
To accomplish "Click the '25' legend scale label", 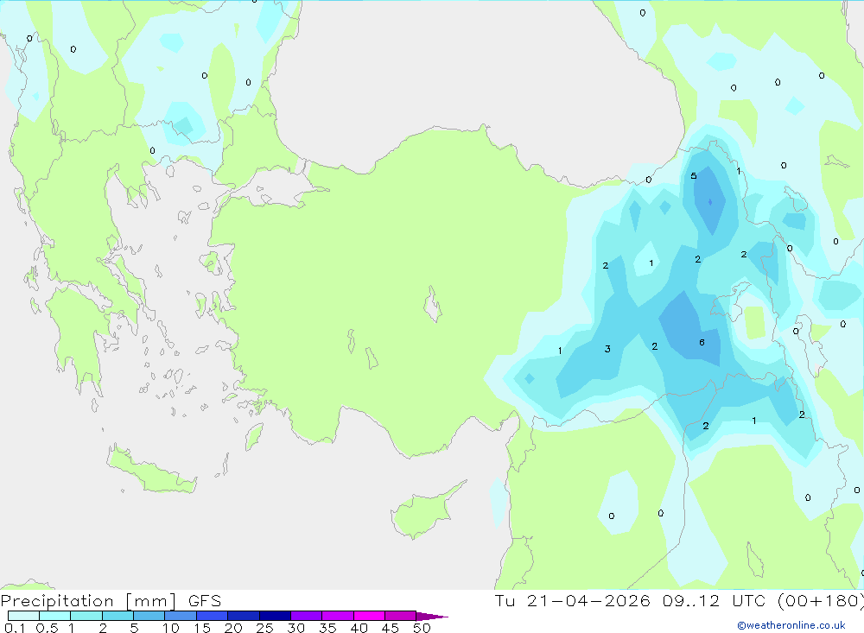I will (x=265, y=628).
